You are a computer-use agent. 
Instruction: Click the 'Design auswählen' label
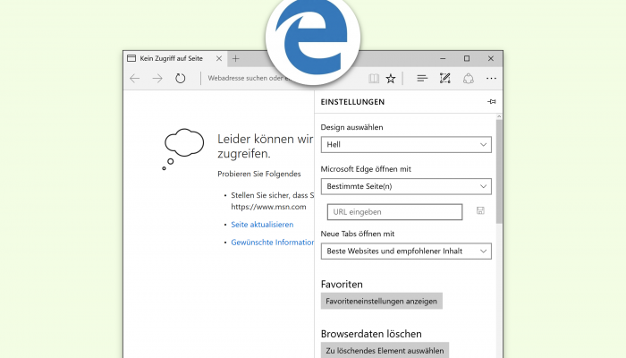pyautogui.click(x=351, y=127)
